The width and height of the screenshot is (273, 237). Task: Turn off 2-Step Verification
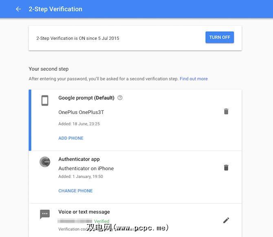pos(220,37)
